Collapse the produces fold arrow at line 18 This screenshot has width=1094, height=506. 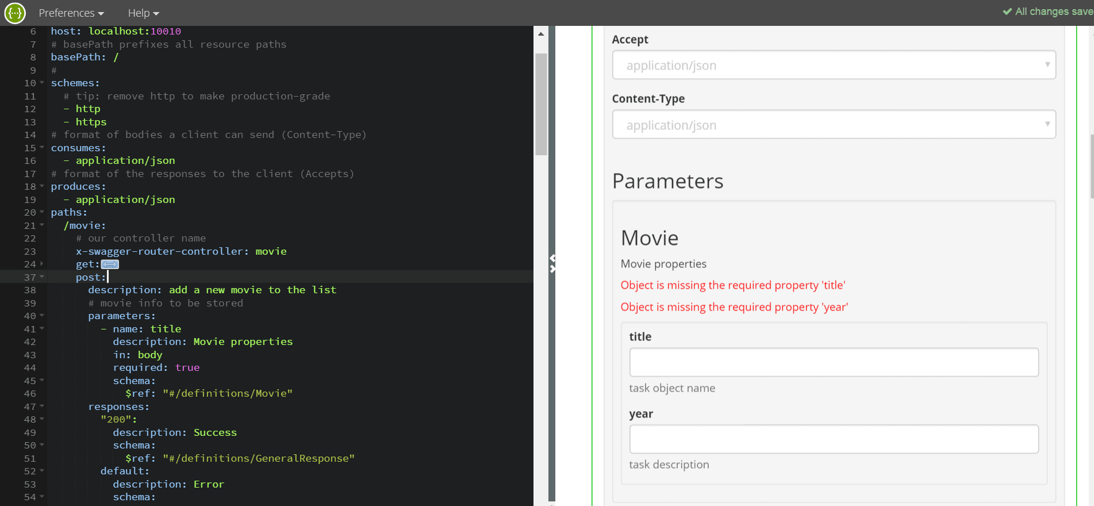(x=42, y=186)
